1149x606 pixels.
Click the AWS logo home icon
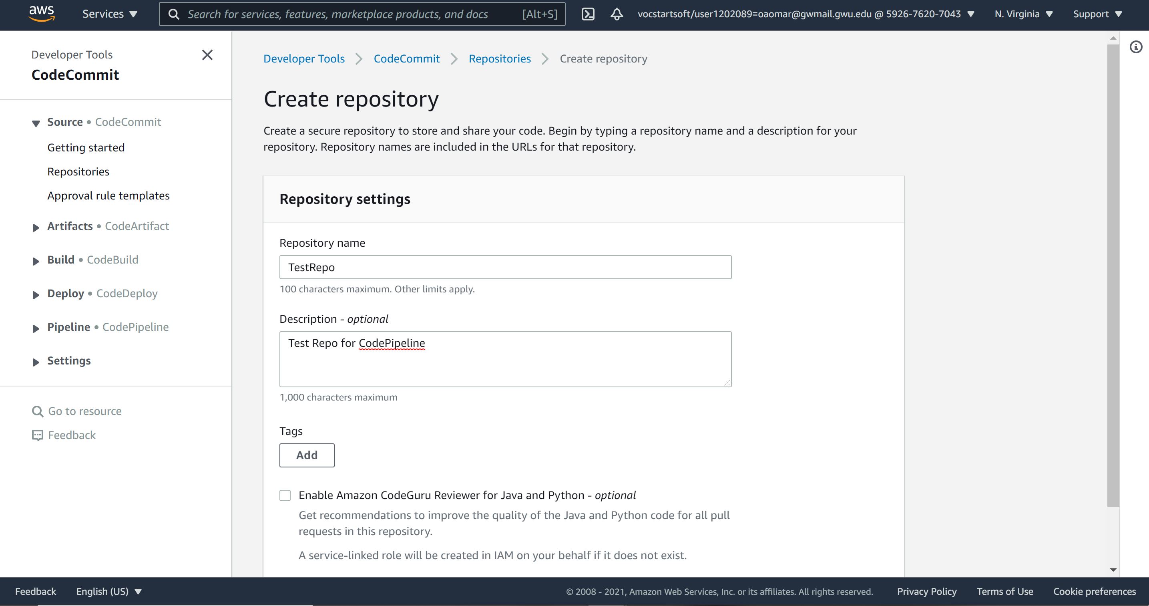(42, 13)
